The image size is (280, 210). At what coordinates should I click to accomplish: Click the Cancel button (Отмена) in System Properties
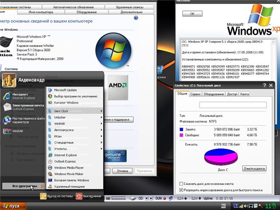[122, 171]
